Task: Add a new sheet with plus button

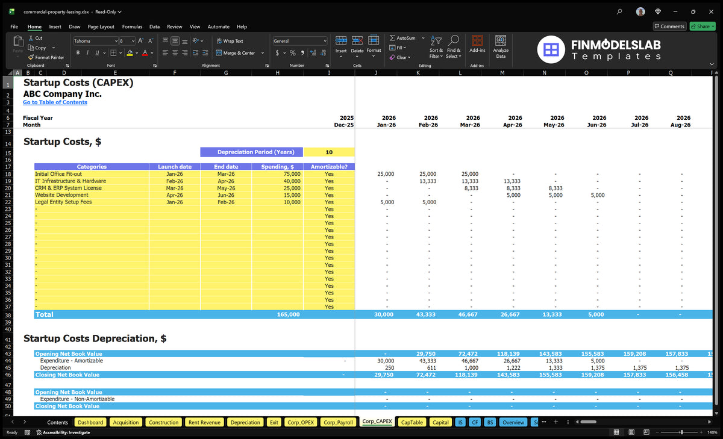Action: [556, 422]
